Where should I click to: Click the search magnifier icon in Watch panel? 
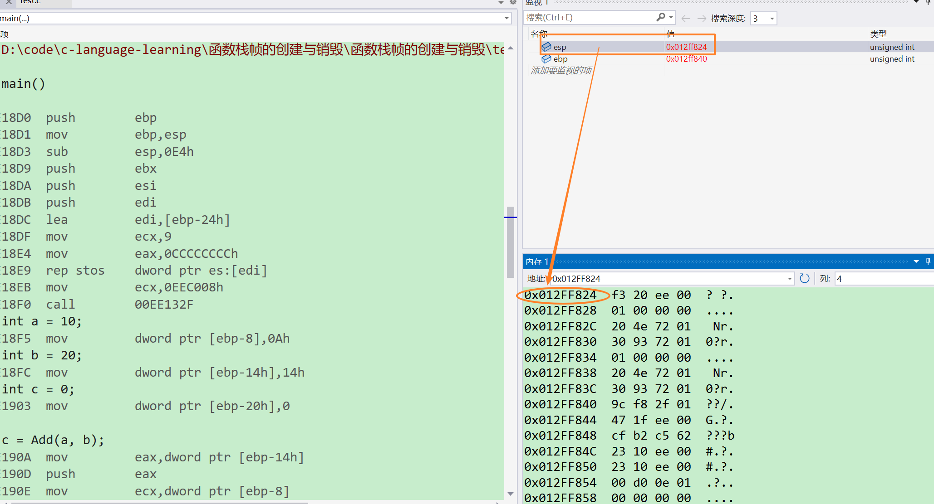click(x=661, y=17)
